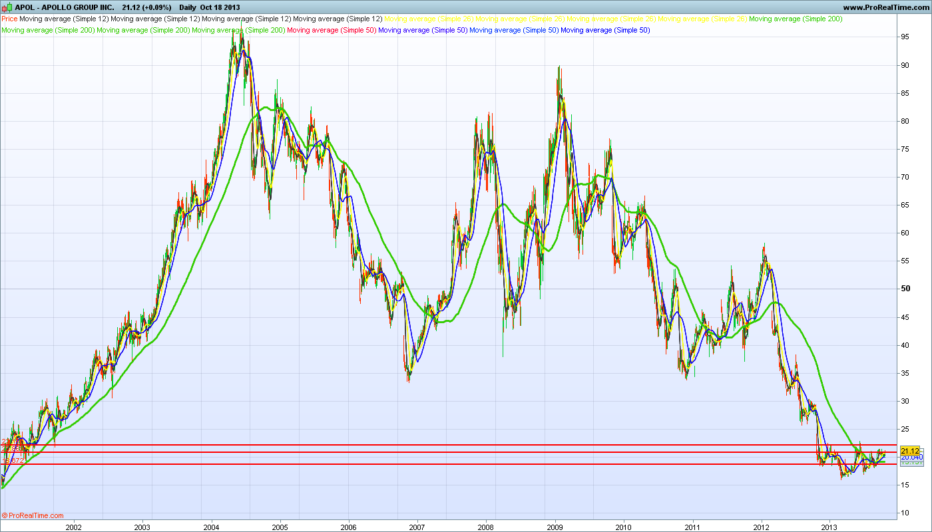The height and width of the screenshot is (532, 932).
Task: Select the APOL - APOLLO GROUP INC. title
Action: (65, 7)
